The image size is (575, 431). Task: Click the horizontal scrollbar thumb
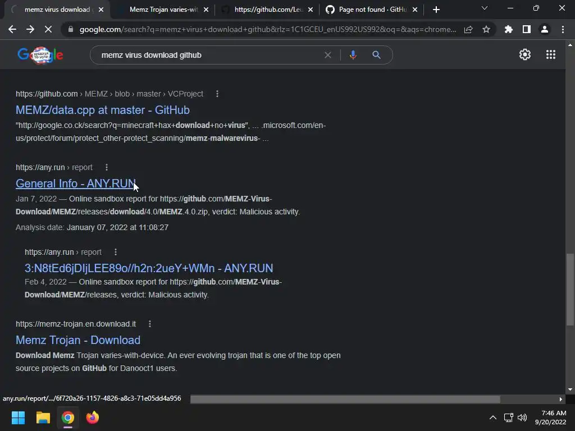tap(345, 399)
